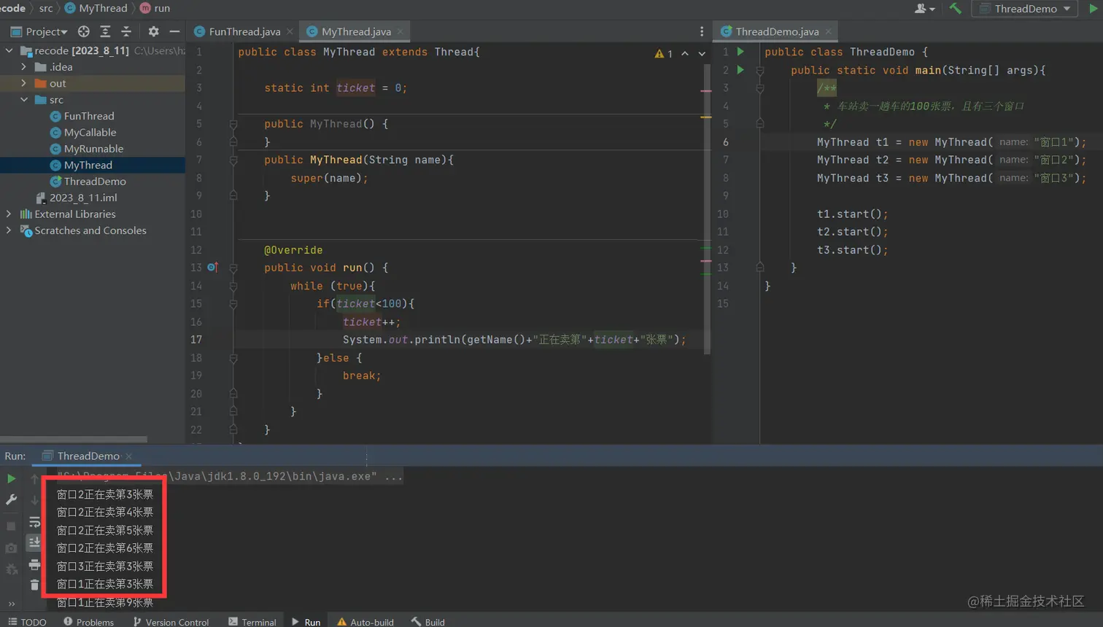Hide the Project tool window
Viewport: 1103px width, 627px height.
pyautogui.click(x=174, y=31)
